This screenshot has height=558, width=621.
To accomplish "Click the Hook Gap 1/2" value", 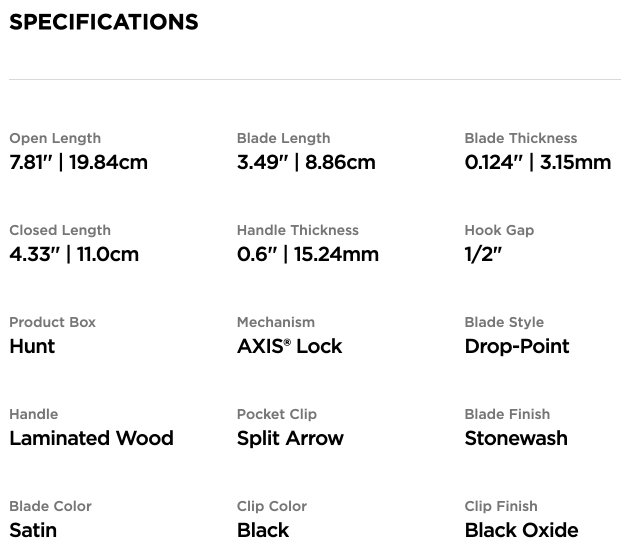I will coord(483,254).
